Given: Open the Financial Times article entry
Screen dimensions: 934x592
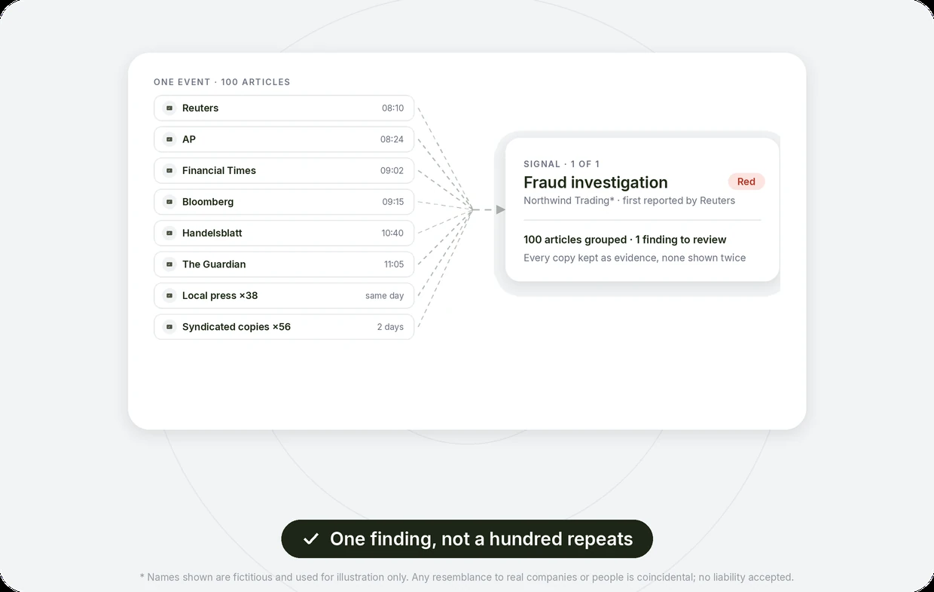Looking at the screenshot, I should (284, 170).
